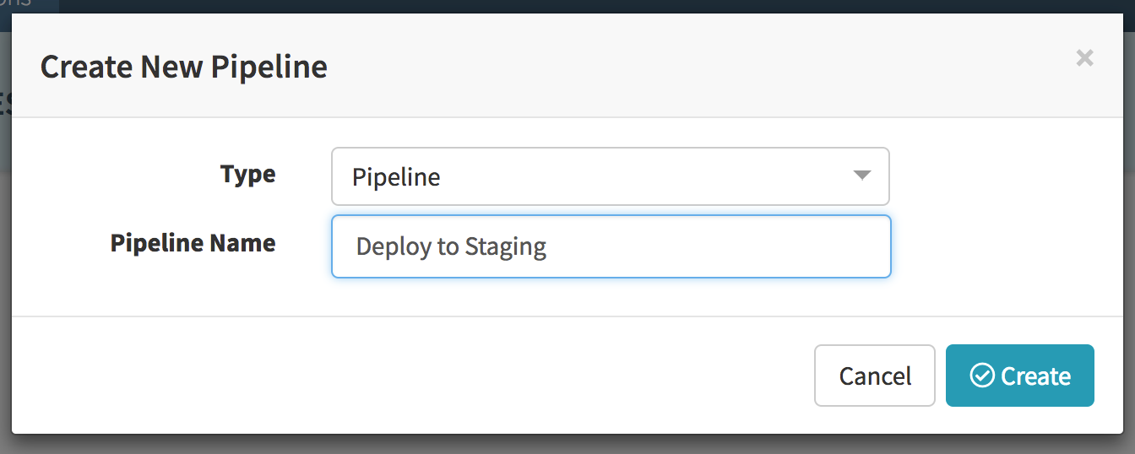The height and width of the screenshot is (454, 1135).
Task: Click the 'Pipeline Name' field label
Action: click(193, 243)
